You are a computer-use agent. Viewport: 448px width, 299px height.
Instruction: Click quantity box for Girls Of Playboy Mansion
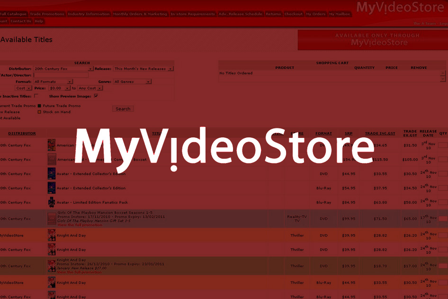click(x=443, y=219)
